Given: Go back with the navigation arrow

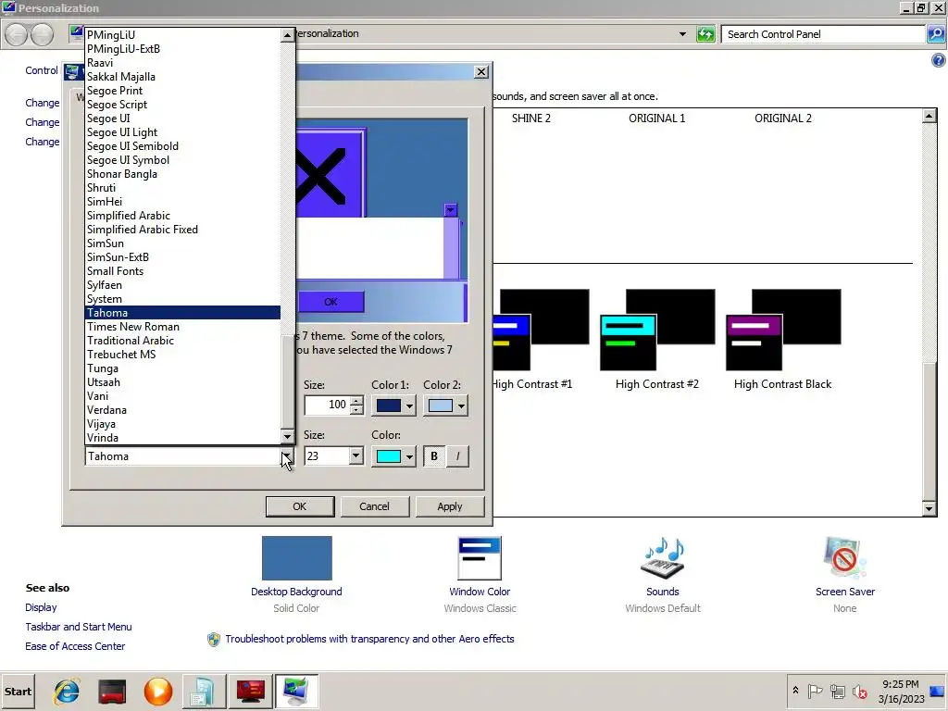Looking at the screenshot, I should pyautogui.click(x=17, y=34).
